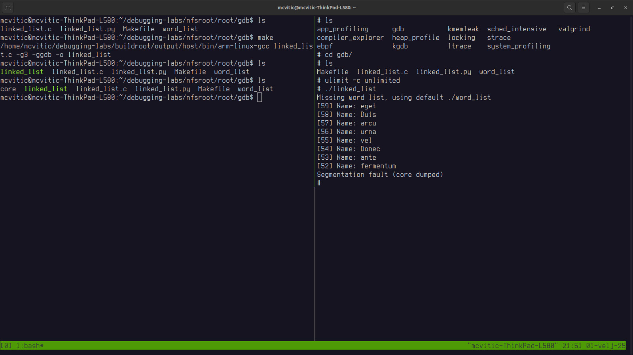The width and height of the screenshot is (633, 355).
Task: Minimize the terminal window
Action: 599,8
